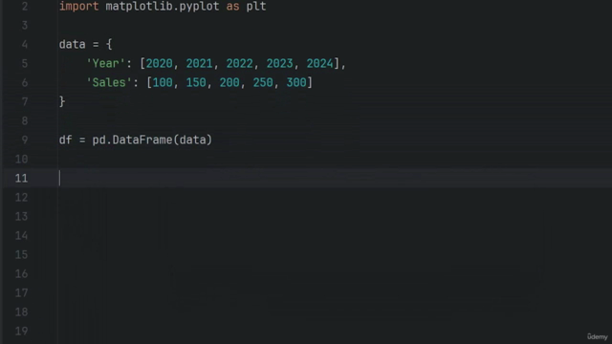Click gutter line number 18
The width and height of the screenshot is (612, 344).
[21, 312]
